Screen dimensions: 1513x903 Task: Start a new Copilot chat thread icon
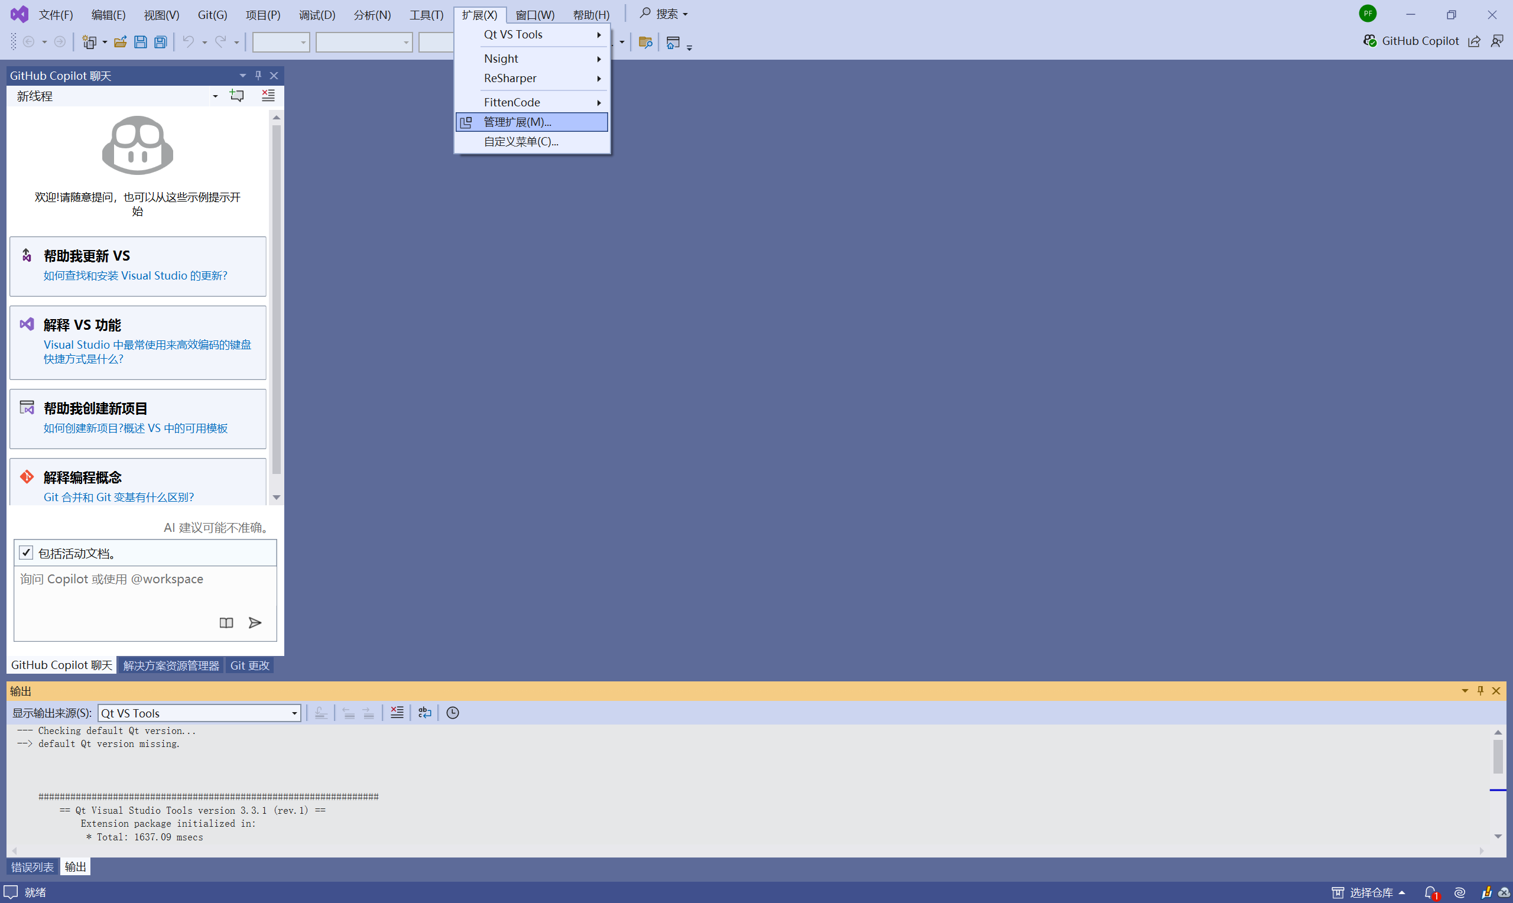coord(236,96)
